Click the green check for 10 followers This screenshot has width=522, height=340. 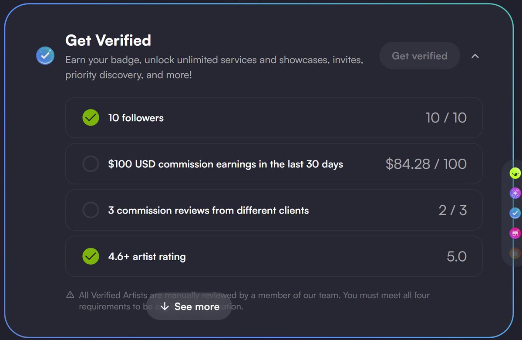pos(91,118)
